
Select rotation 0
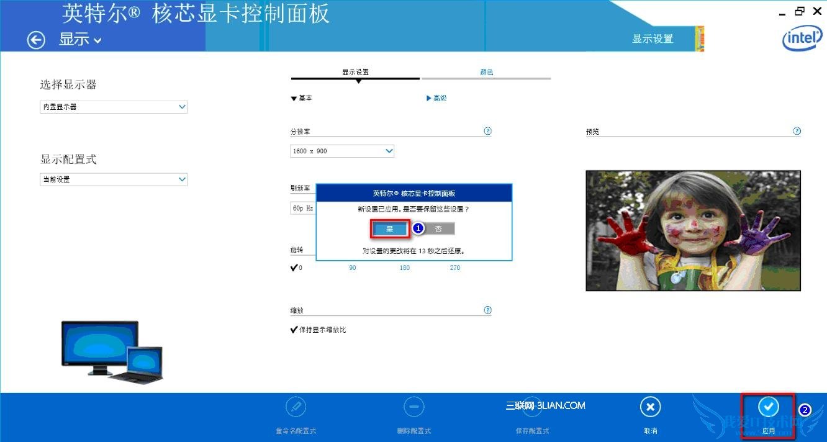click(296, 268)
